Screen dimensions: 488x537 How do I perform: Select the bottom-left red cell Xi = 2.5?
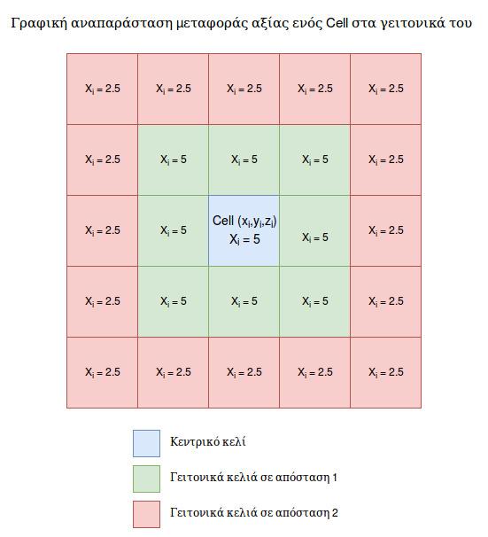[103, 372]
